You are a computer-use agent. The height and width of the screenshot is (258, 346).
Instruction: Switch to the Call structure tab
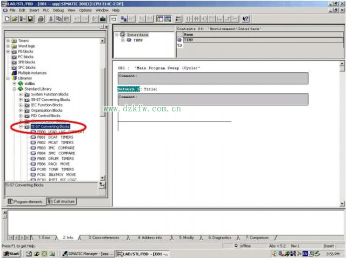tap(61, 201)
